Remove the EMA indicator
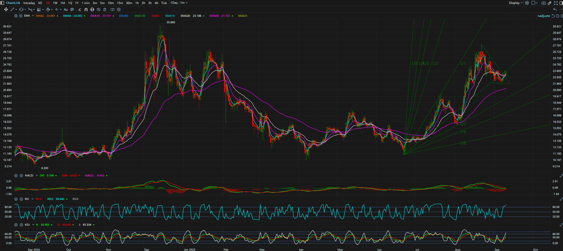This screenshot has height=251, width=563. pos(21,16)
